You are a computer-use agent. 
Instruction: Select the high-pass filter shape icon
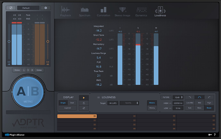(x=209, y=97)
